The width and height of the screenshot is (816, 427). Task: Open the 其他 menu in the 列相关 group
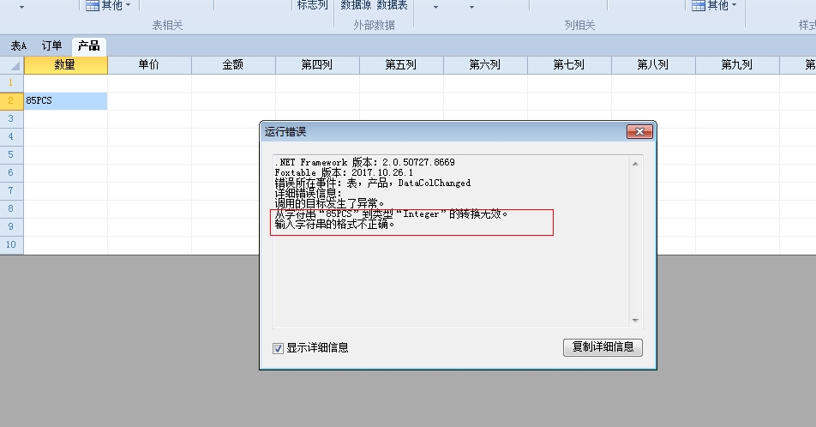point(714,6)
